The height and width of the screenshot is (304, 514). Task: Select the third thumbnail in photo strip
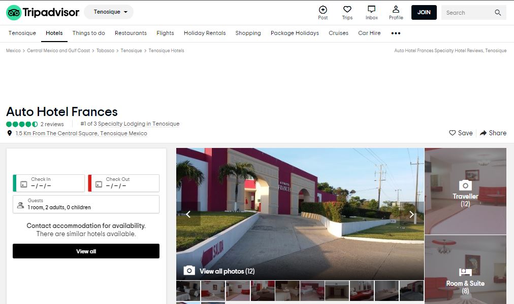point(238,291)
